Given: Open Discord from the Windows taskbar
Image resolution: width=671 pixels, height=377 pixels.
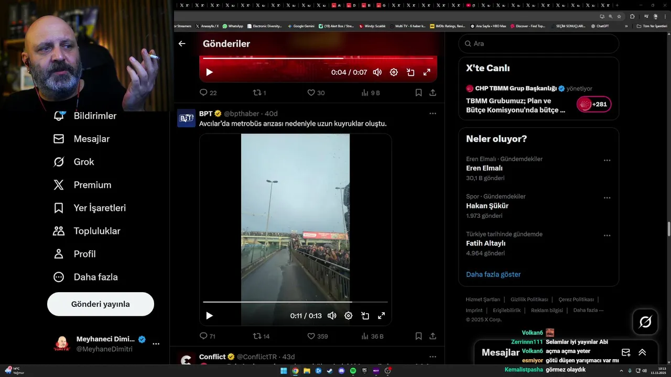Looking at the screenshot, I should [341, 371].
